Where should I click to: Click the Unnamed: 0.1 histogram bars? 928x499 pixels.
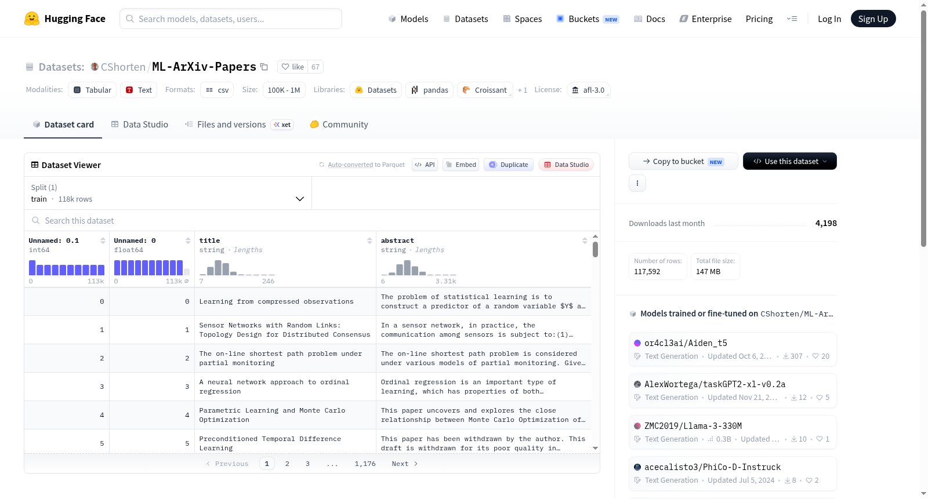coord(67,267)
